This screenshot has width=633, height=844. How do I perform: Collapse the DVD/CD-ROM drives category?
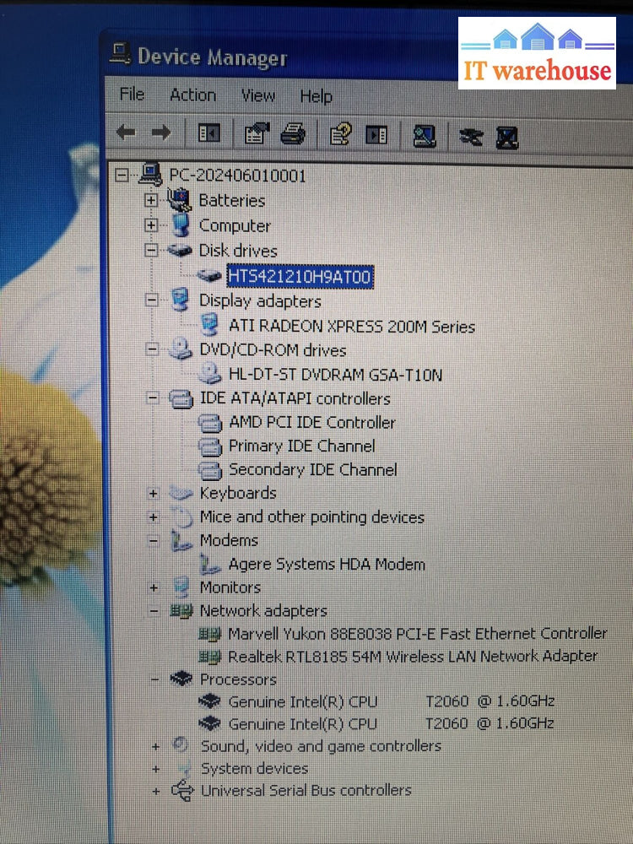pyautogui.click(x=153, y=349)
